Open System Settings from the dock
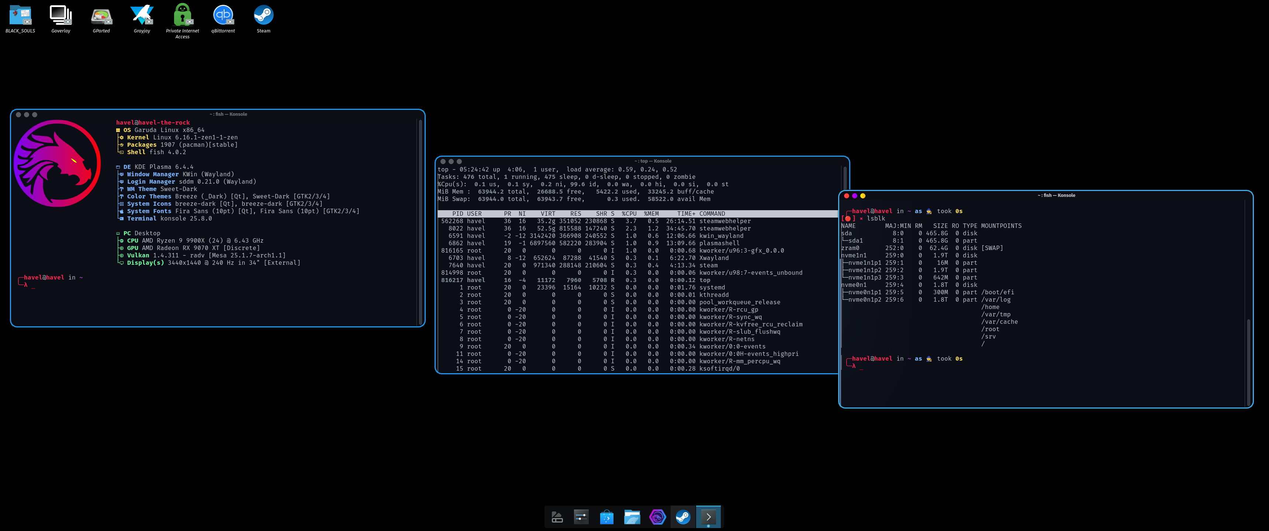Image resolution: width=1269 pixels, height=531 pixels. 581,517
